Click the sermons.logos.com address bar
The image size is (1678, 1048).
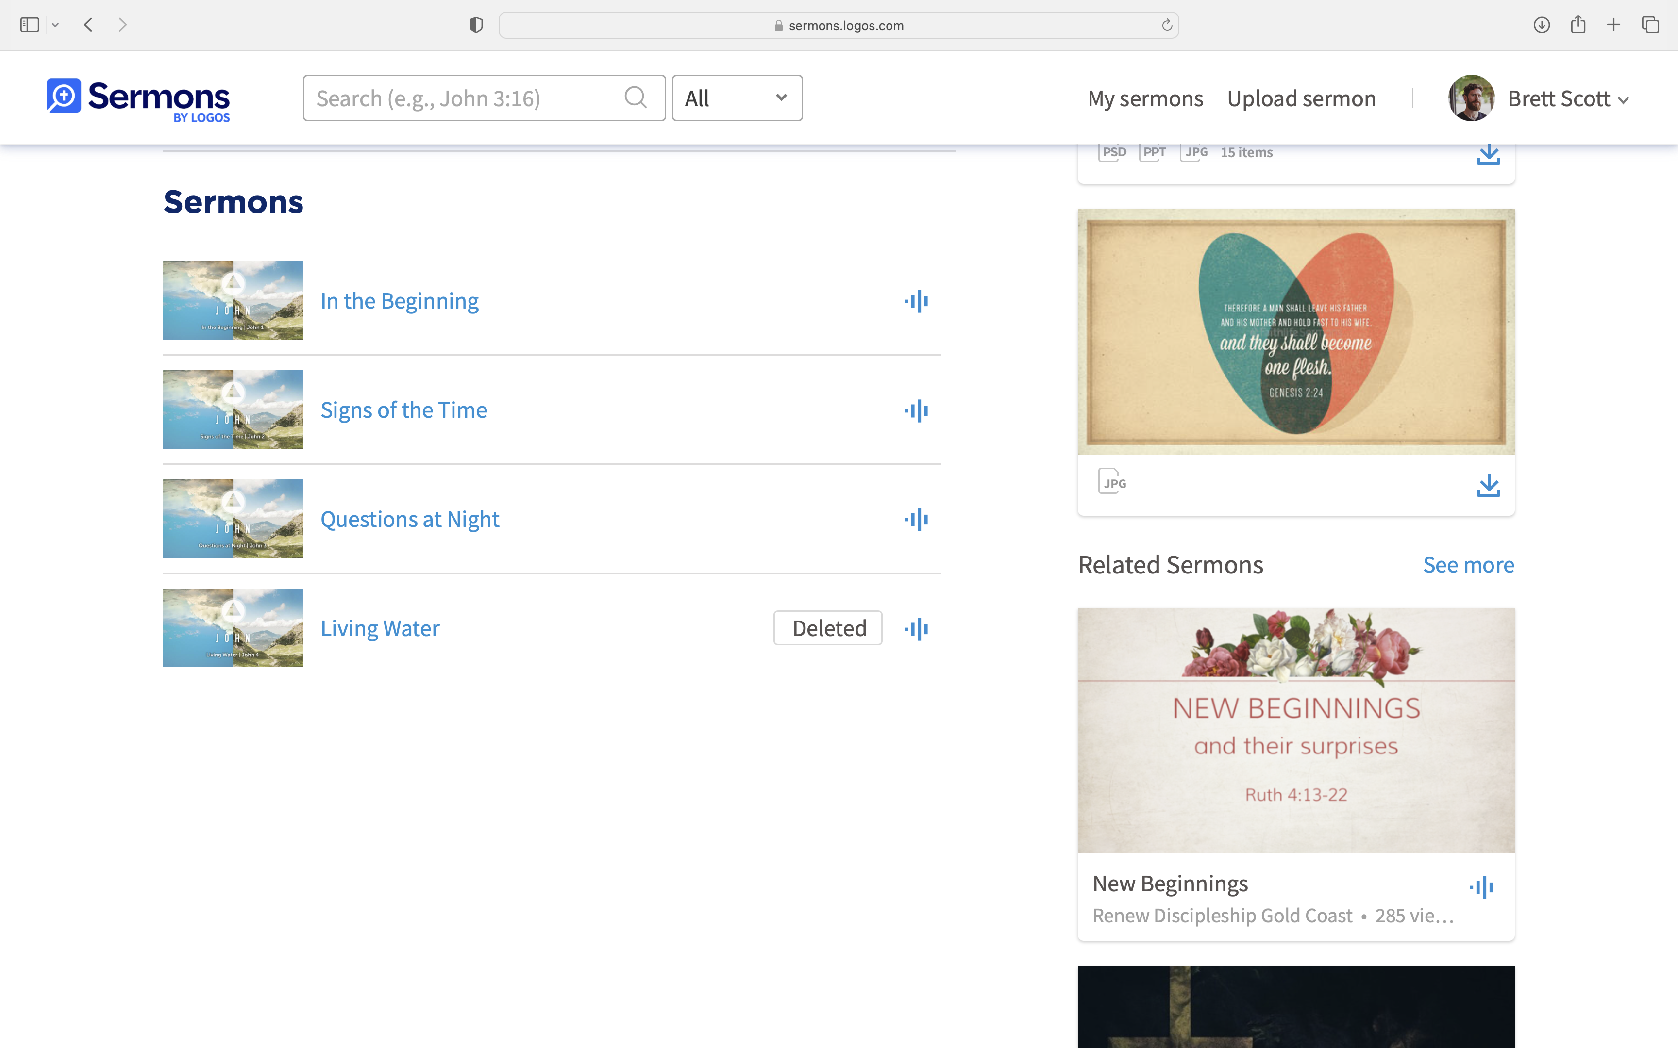[x=839, y=25]
